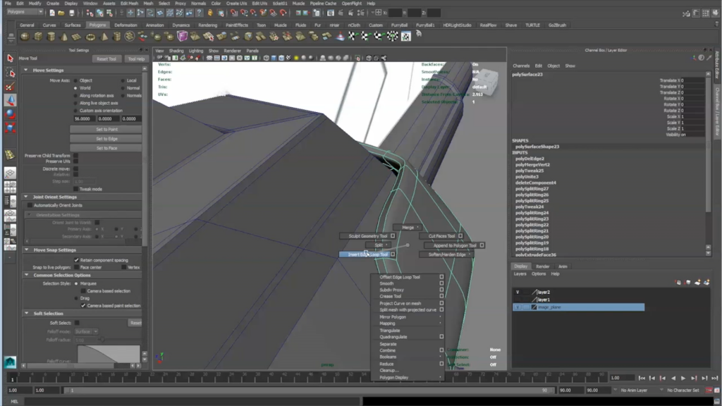
Task: Enable Tweak mode checkbox
Action: (x=75, y=189)
